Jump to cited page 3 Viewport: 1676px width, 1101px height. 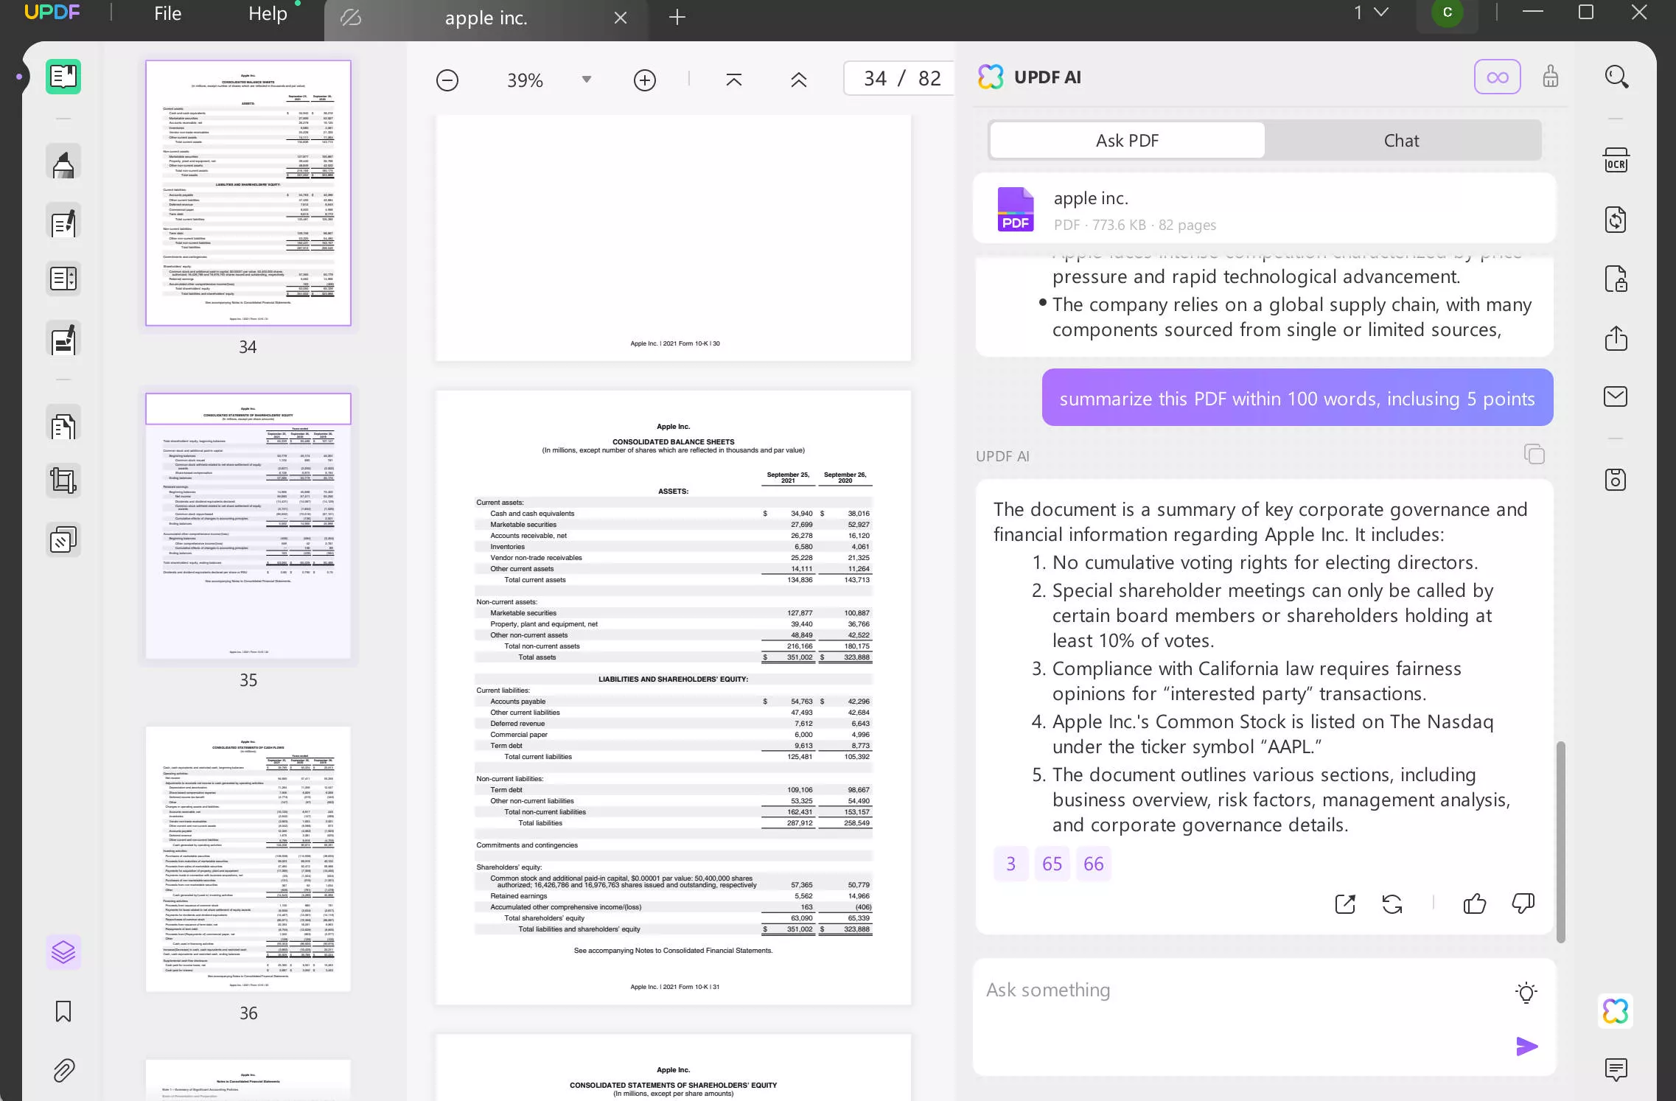(x=1010, y=864)
